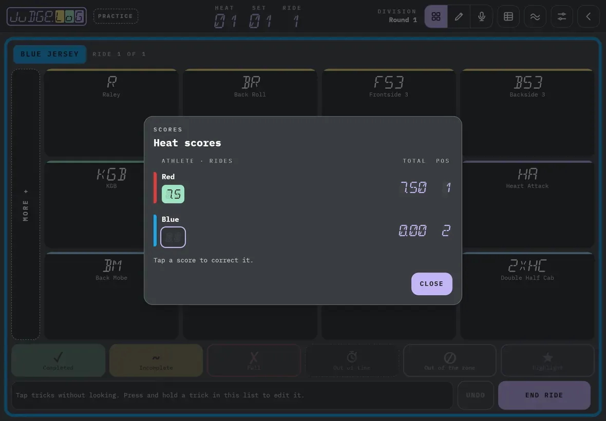The image size is (606, 421).
Task: Click the back chevron in header
Action: (588, 16)
